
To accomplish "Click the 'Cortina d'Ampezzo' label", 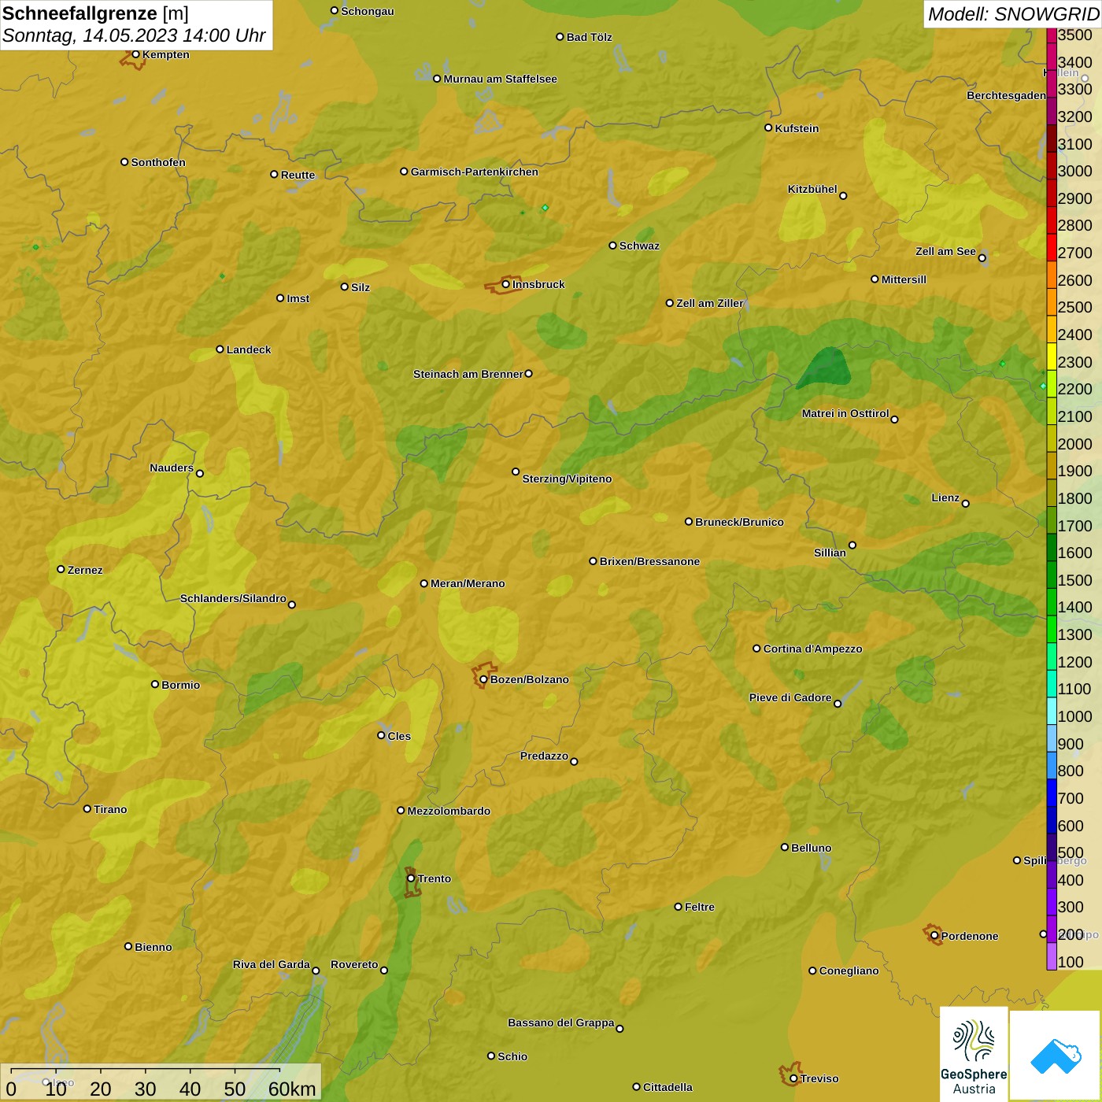I will (813, 649).
